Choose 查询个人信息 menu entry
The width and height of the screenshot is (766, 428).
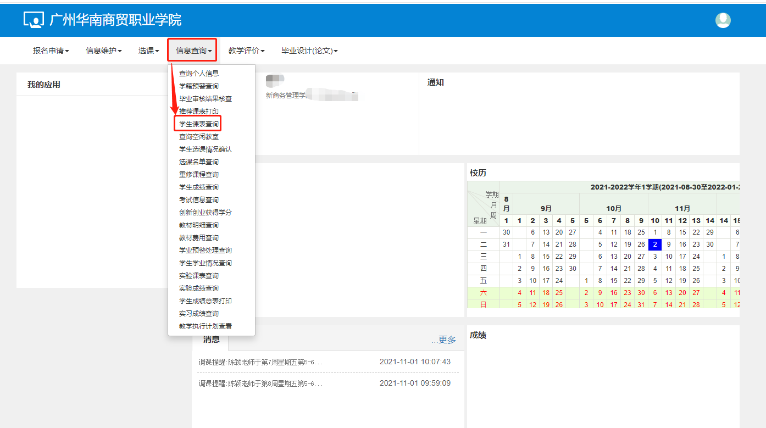(198, 73)
